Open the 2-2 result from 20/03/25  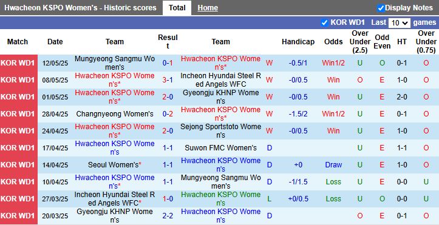pos(168,216)
